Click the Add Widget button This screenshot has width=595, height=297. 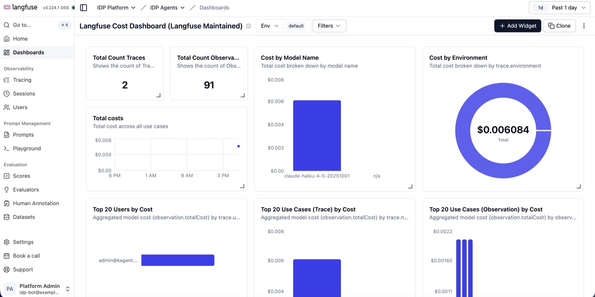(x=518, y=26)
